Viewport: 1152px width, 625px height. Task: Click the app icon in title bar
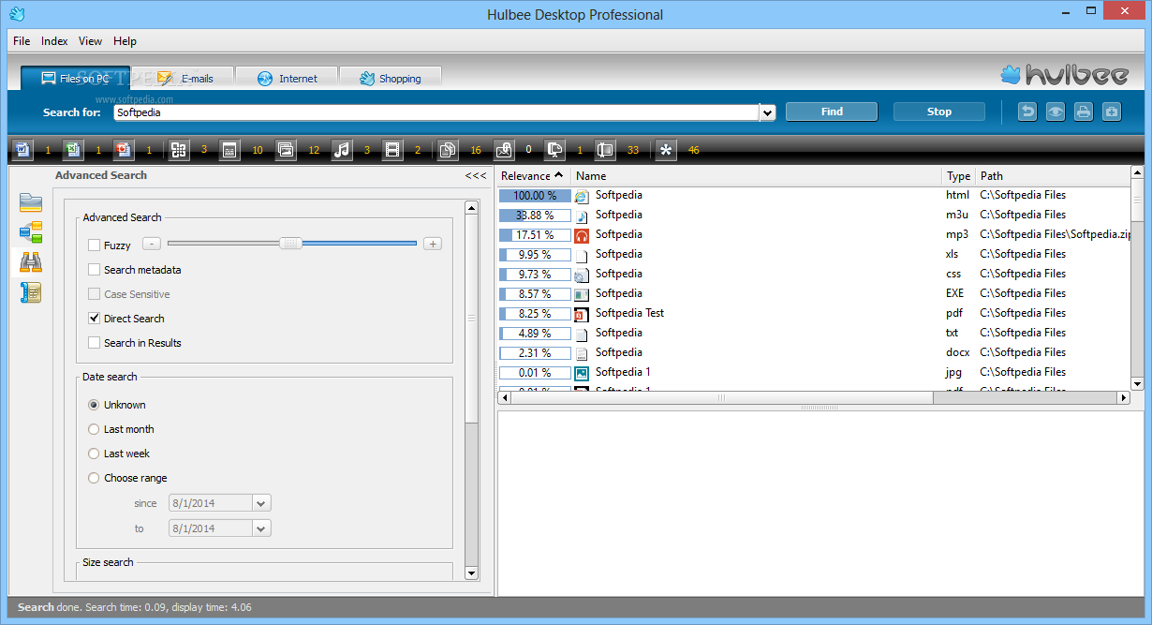coord(16,14)
